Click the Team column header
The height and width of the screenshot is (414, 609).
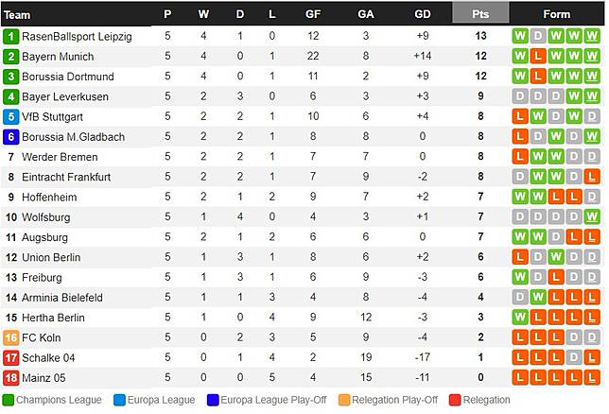point(17,15)
